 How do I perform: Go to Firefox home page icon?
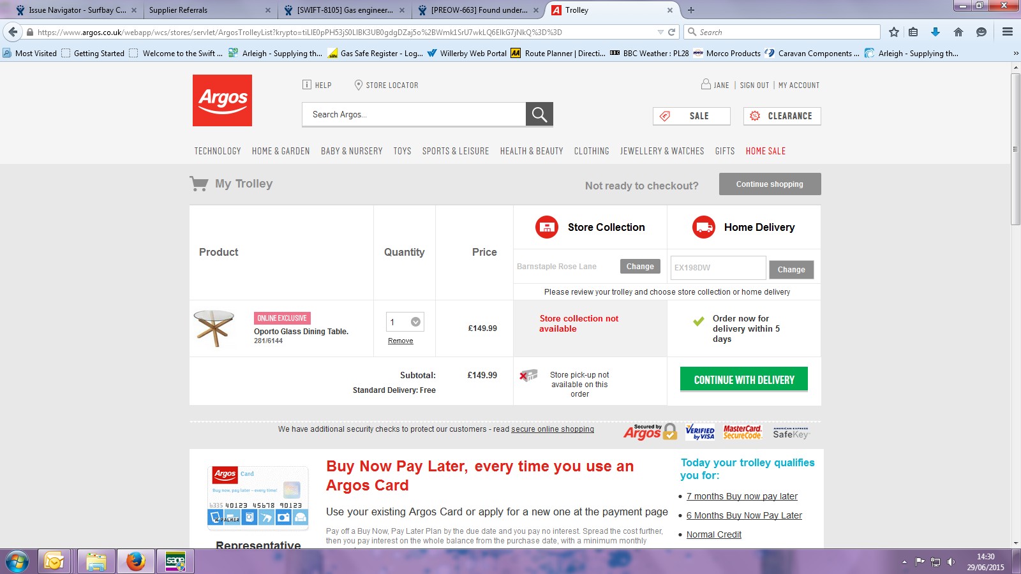click(x=958, y=32)
